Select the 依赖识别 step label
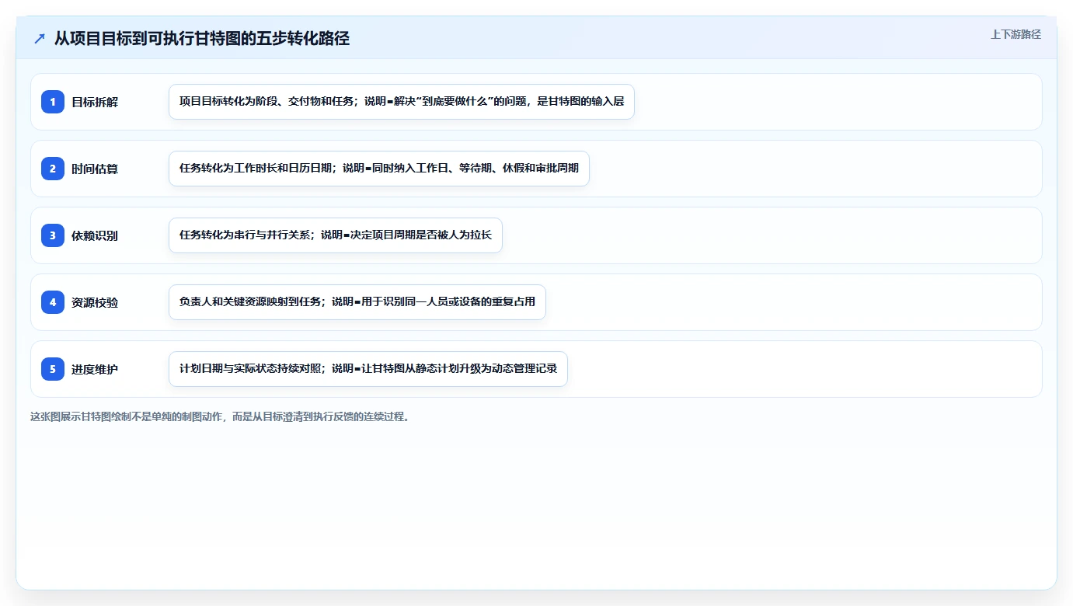The width and height of the screenshot is (1073, 606). pos(95,235)
